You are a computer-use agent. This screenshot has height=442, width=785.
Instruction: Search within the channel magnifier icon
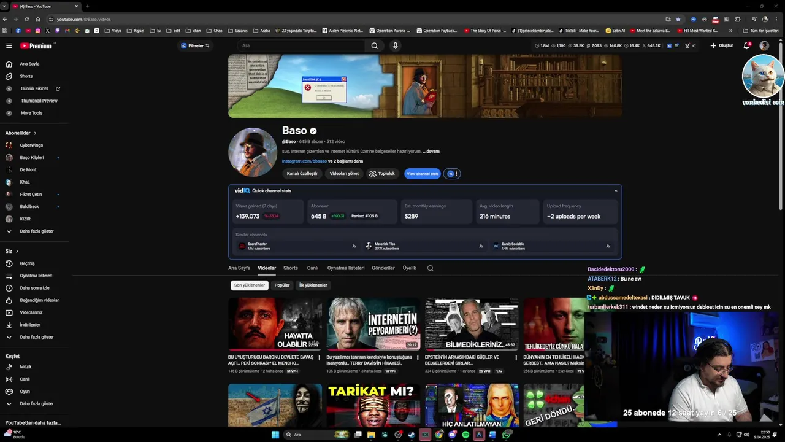(x=431, y=268)
